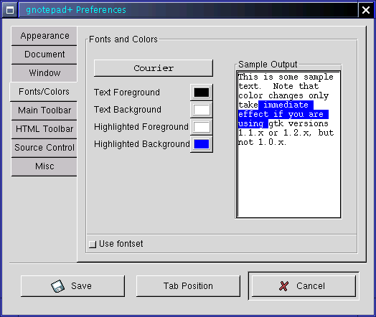Image resolution: width=376 pixels, height=317 pixels.
Task: Switch to Source Control tab
Action: coord(44,148)
